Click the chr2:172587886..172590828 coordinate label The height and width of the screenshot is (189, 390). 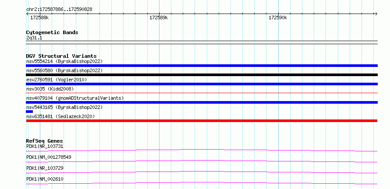[x=59, y=10]
